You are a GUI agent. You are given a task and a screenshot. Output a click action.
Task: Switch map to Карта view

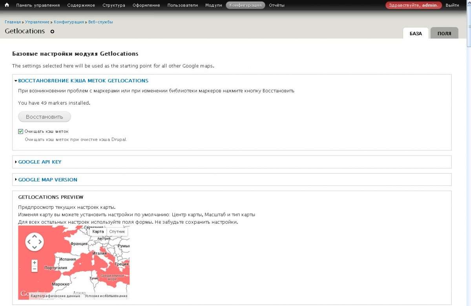tap(98, 232)
